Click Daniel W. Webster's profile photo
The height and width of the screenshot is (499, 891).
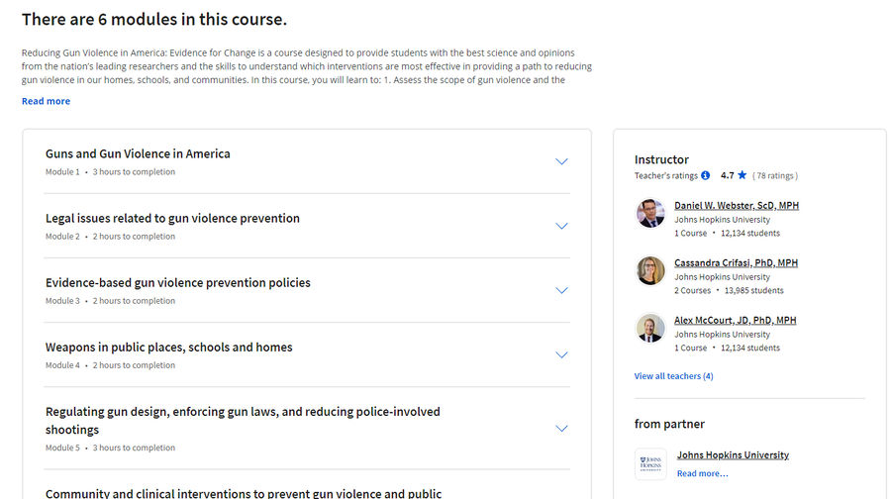point(650,213)
